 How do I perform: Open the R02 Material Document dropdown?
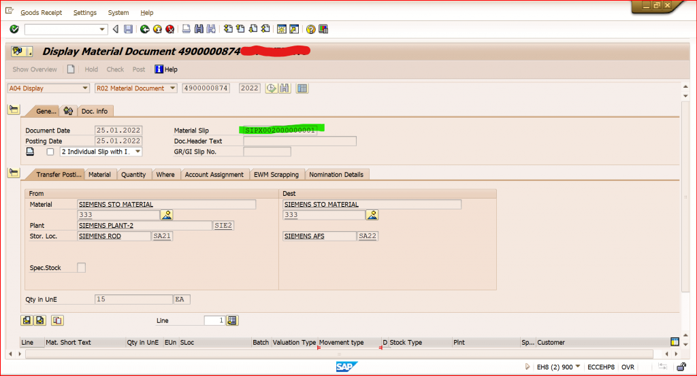click(172, 88)
